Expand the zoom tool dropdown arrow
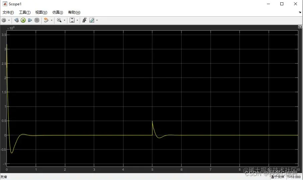The height and width of the screenshot is (180, 303). pyautogui.click(x=64, y=20)
